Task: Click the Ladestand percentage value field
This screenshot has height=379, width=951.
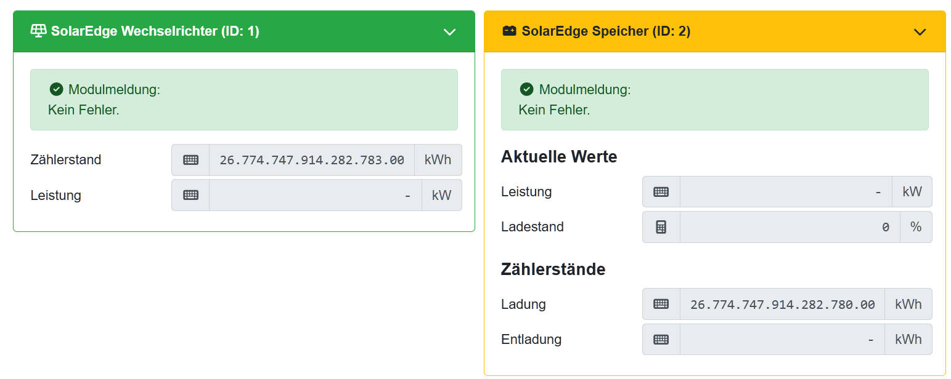Action: click(789, 227)
